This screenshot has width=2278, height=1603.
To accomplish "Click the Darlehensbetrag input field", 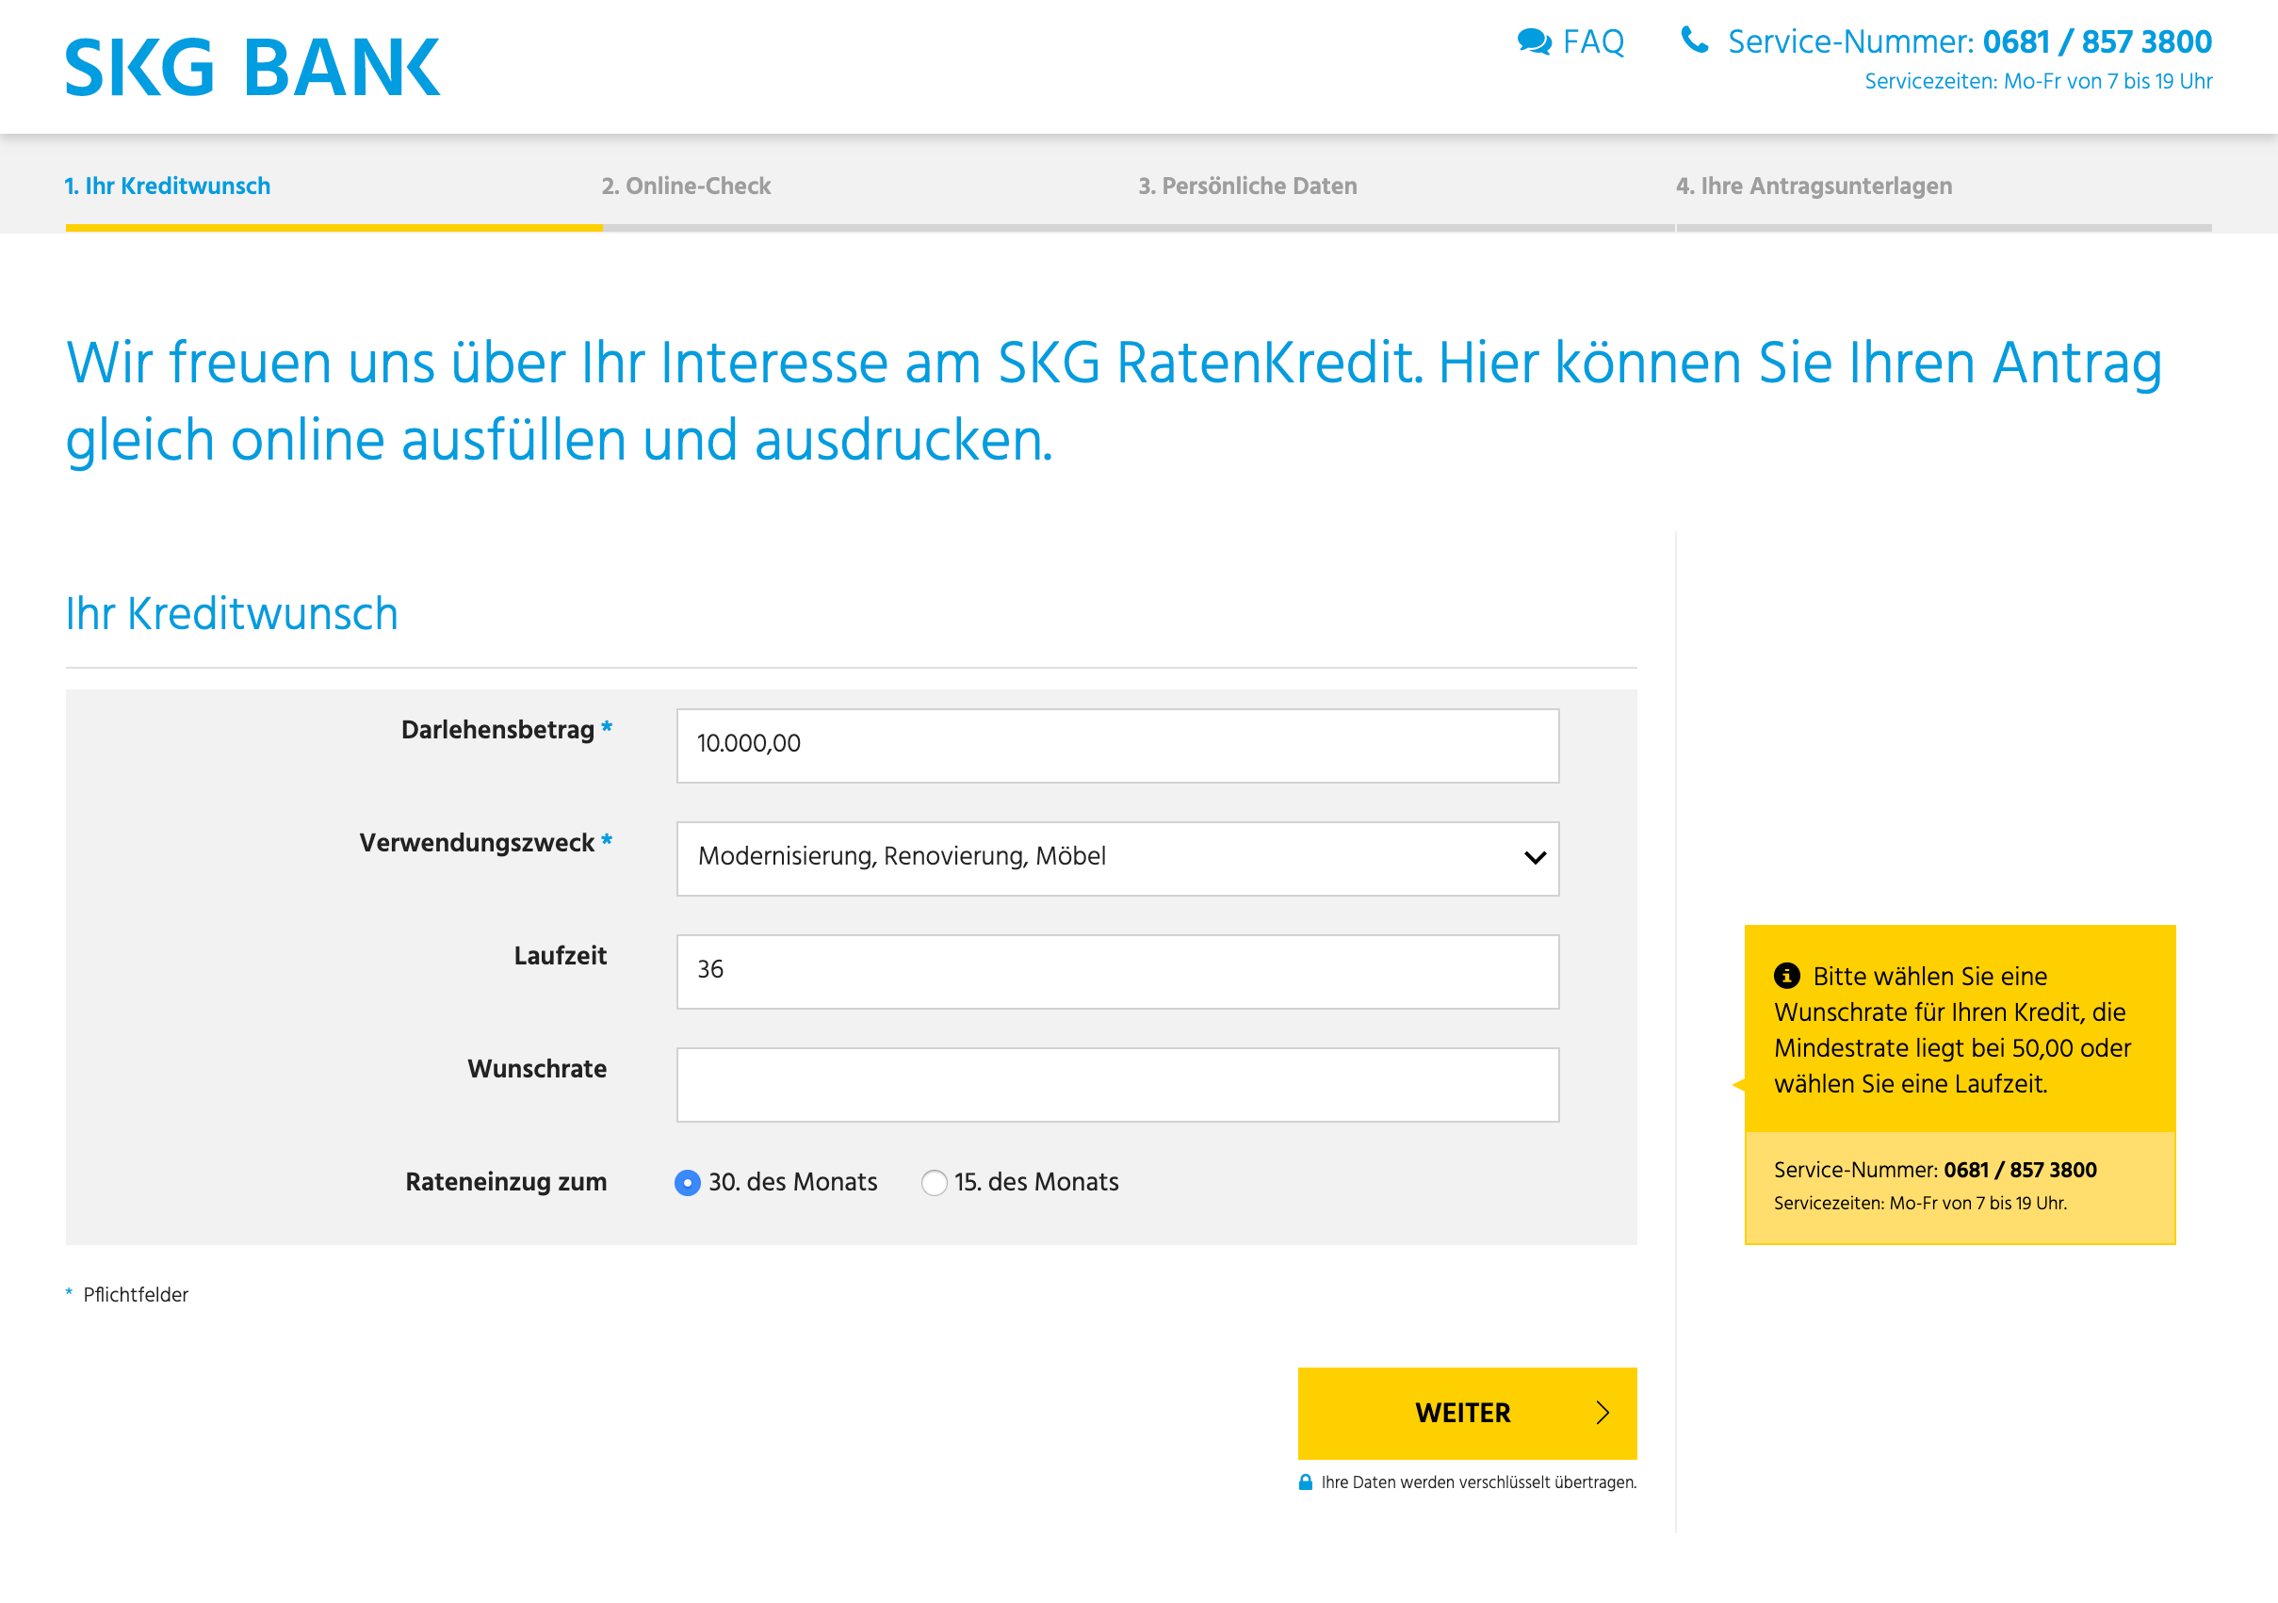I will pos(1117,745).
